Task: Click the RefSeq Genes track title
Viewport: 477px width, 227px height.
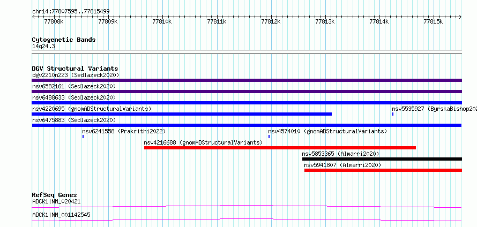Action: [x=55, y=195]
